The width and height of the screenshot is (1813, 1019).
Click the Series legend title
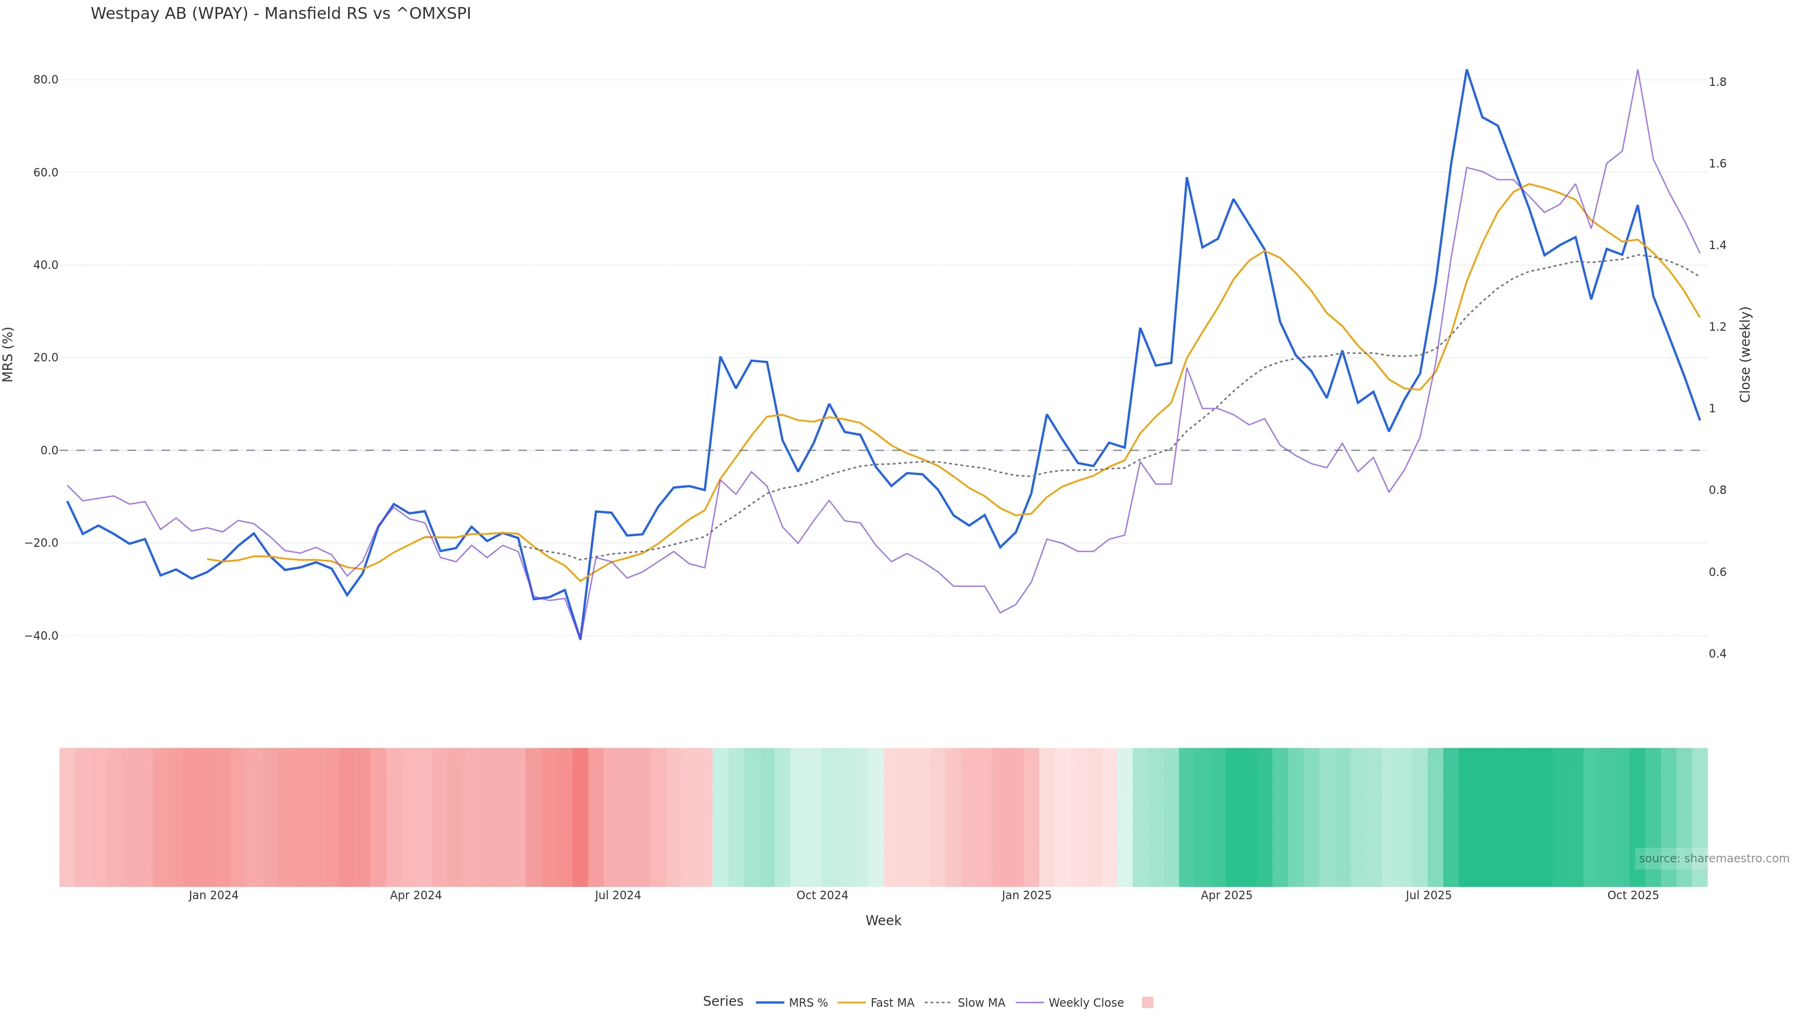pyautogui.click(x=723, y=1002)
